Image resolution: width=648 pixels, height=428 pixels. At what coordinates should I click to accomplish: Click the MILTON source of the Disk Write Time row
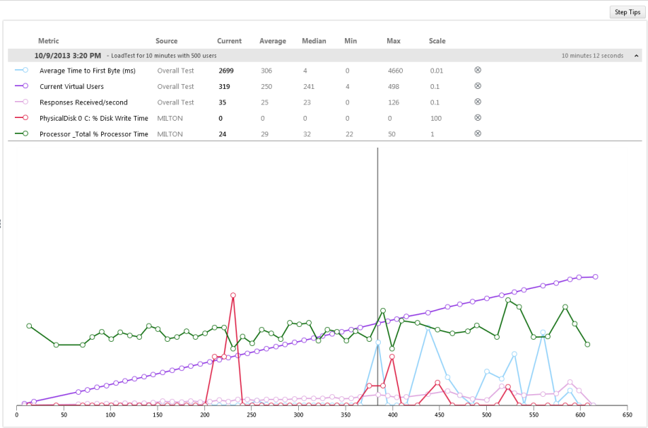tap(170, 118)
